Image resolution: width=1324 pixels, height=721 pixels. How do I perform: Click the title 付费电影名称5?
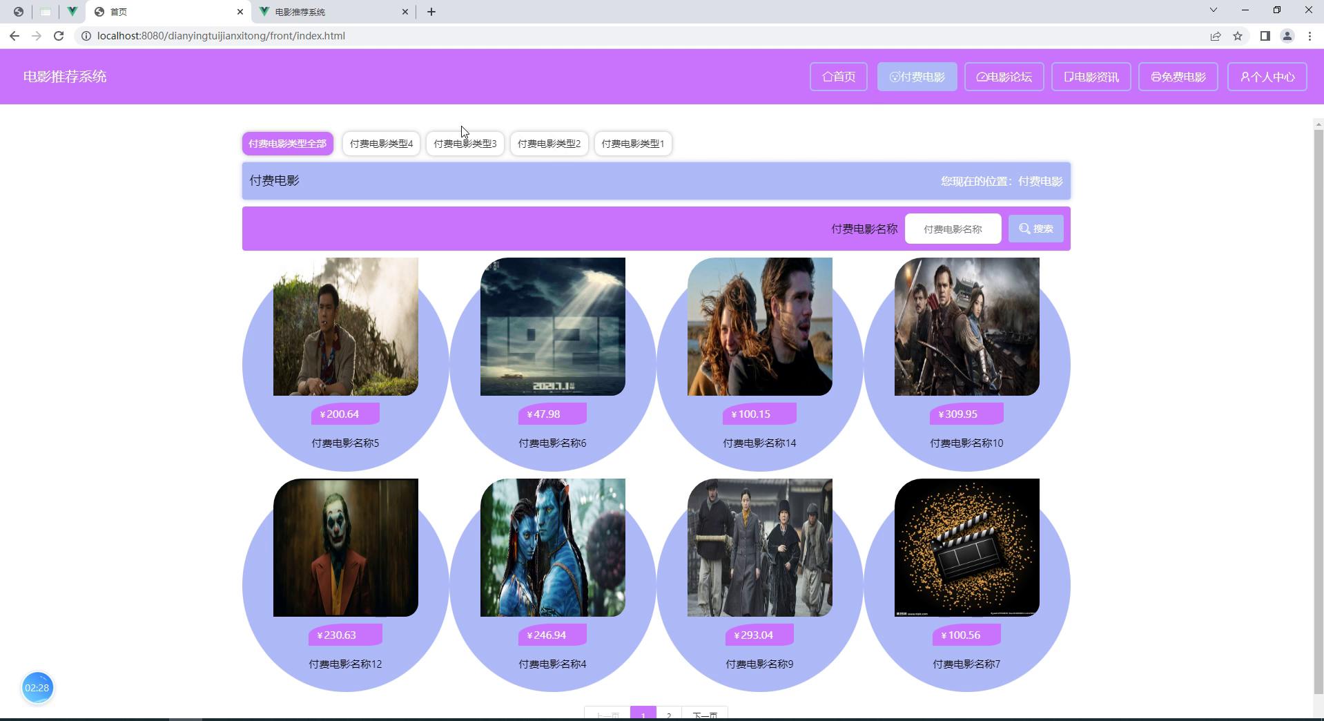tap(345, 443)
